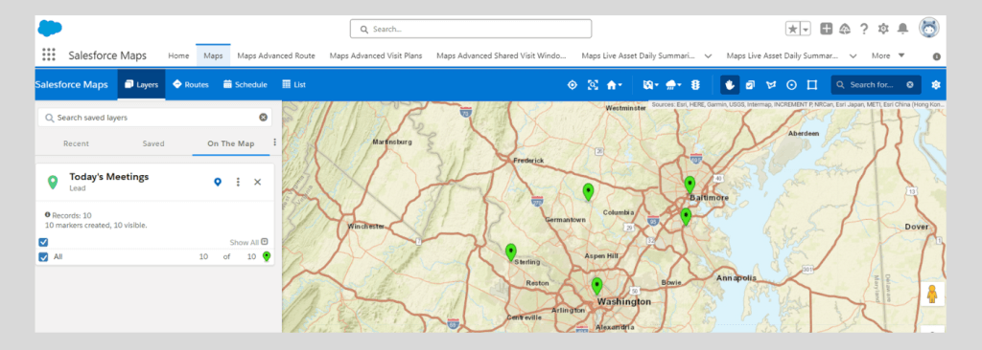Screen dimensions: 982x350
Task: Remove the Today's Meetings layer
Action: pyautogui.click(x=257, y=182)
